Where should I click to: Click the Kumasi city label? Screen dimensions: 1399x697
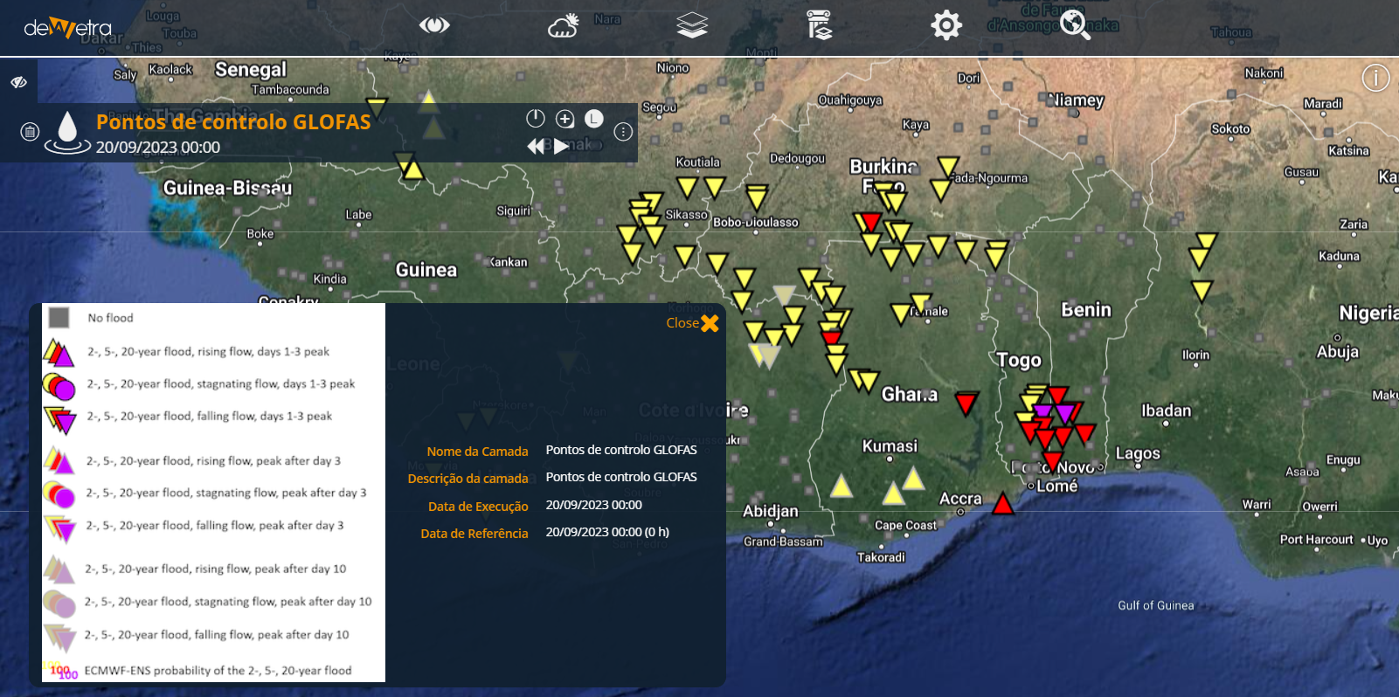point(890,446)
